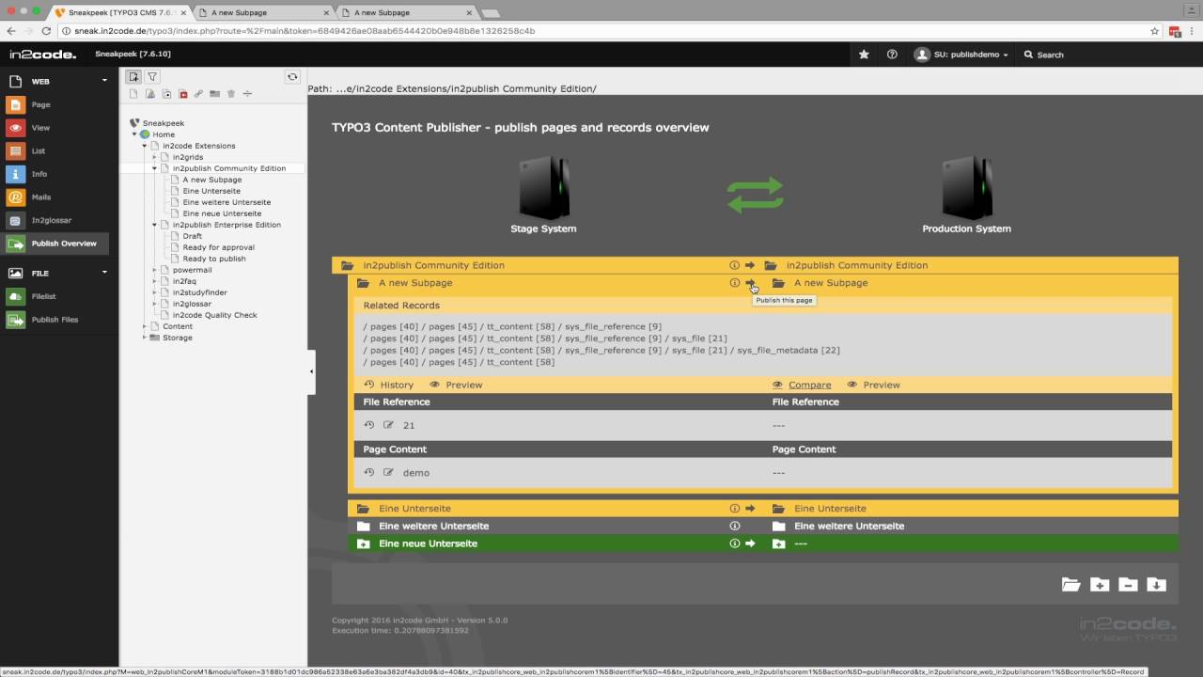Publish 'Eine Unterseite' arrow icon
Image resolution: width=1203 pixels, height=677 pixels.
(x=750, y=509)
